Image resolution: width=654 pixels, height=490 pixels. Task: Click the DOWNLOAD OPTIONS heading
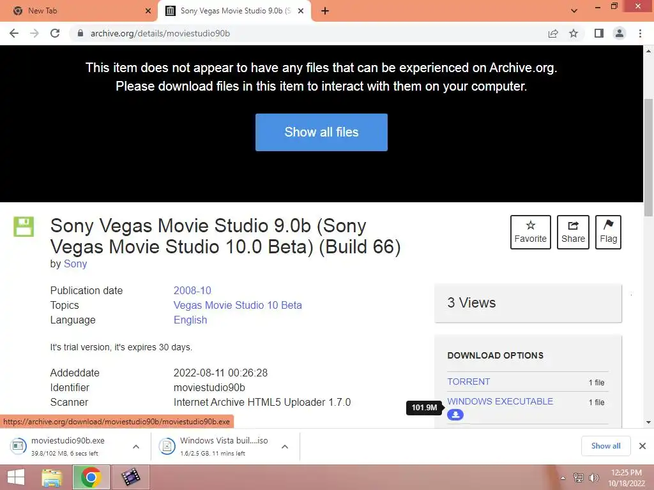click(496, 355)
